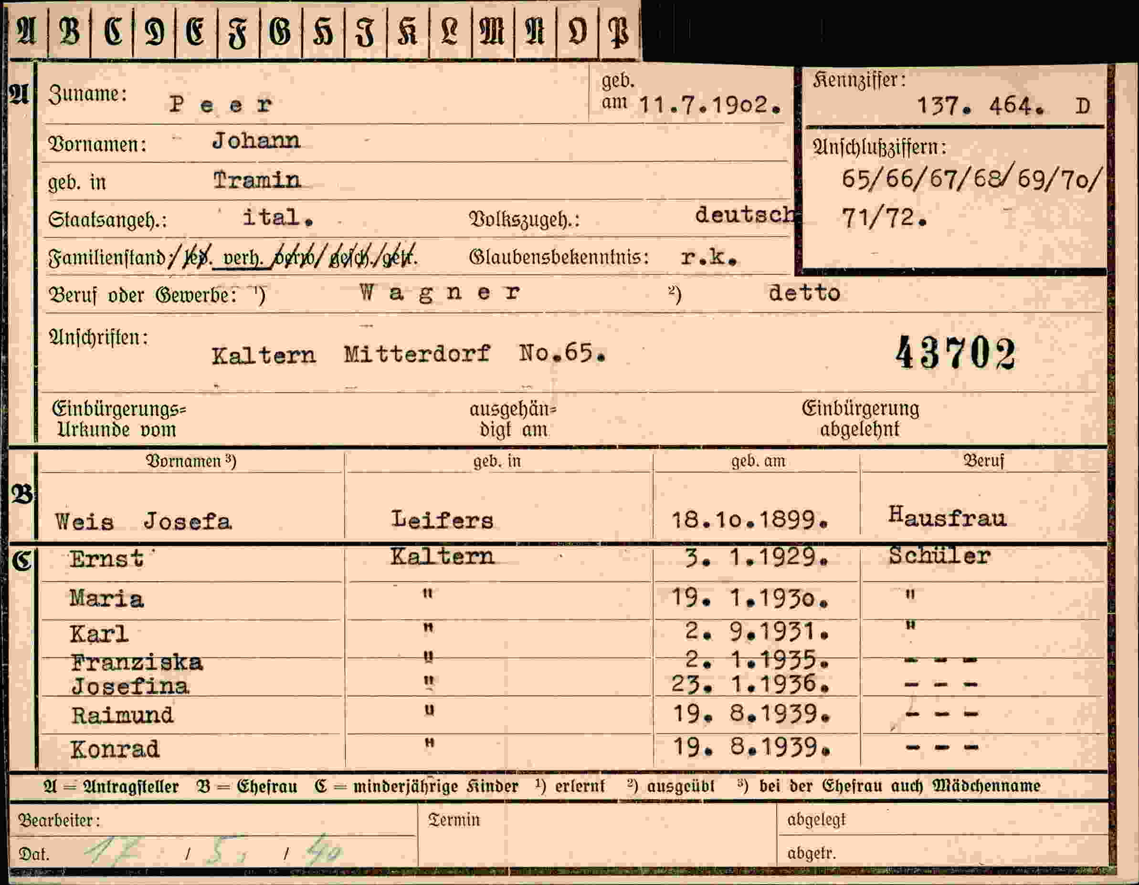Screen dimensions: 1139x885
Task: Click the index tab letter G
Action: click(x=280, y=31)
